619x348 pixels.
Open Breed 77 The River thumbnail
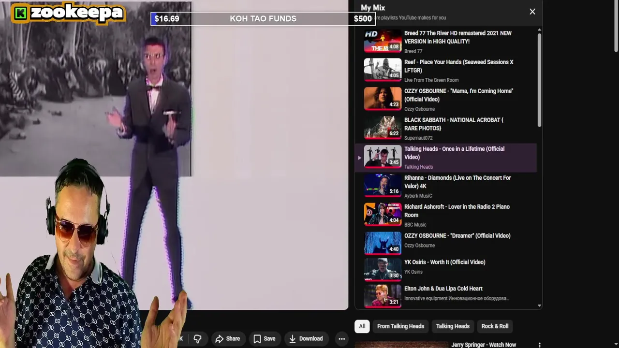383,41
